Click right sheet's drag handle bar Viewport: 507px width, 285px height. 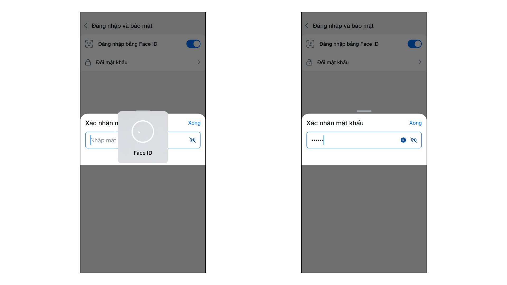(364, 111)
